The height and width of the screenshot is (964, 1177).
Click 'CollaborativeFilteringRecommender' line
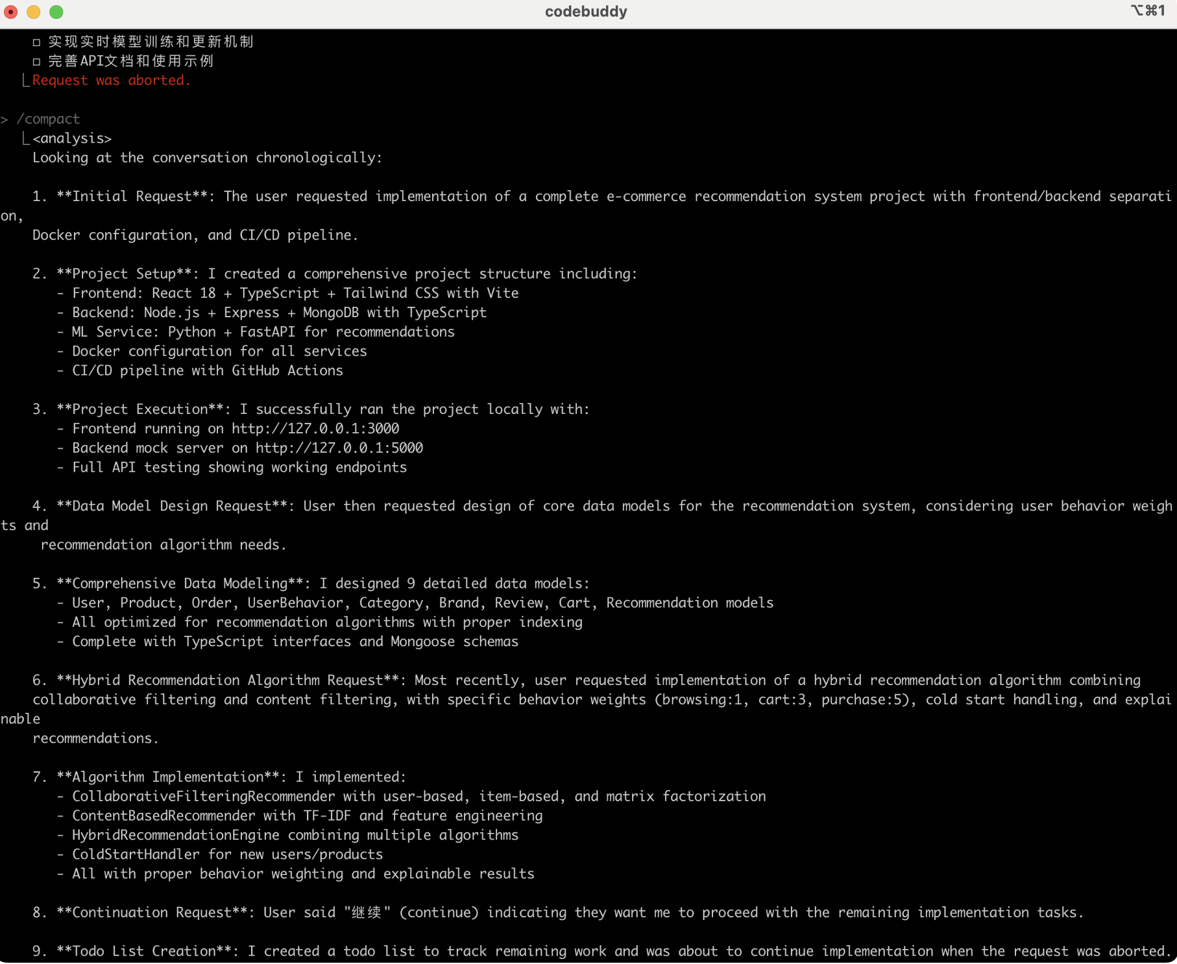click(411, 797)
